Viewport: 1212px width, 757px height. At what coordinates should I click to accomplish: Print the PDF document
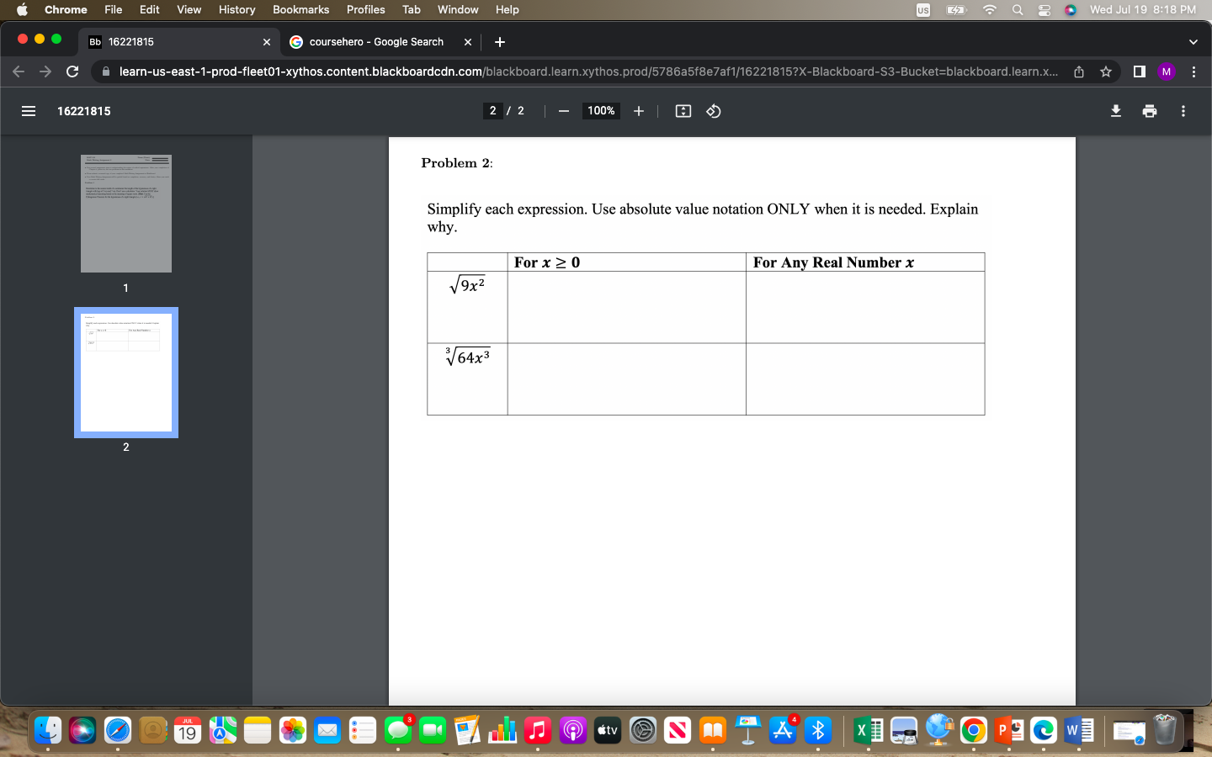click(x=1150, y=111)
